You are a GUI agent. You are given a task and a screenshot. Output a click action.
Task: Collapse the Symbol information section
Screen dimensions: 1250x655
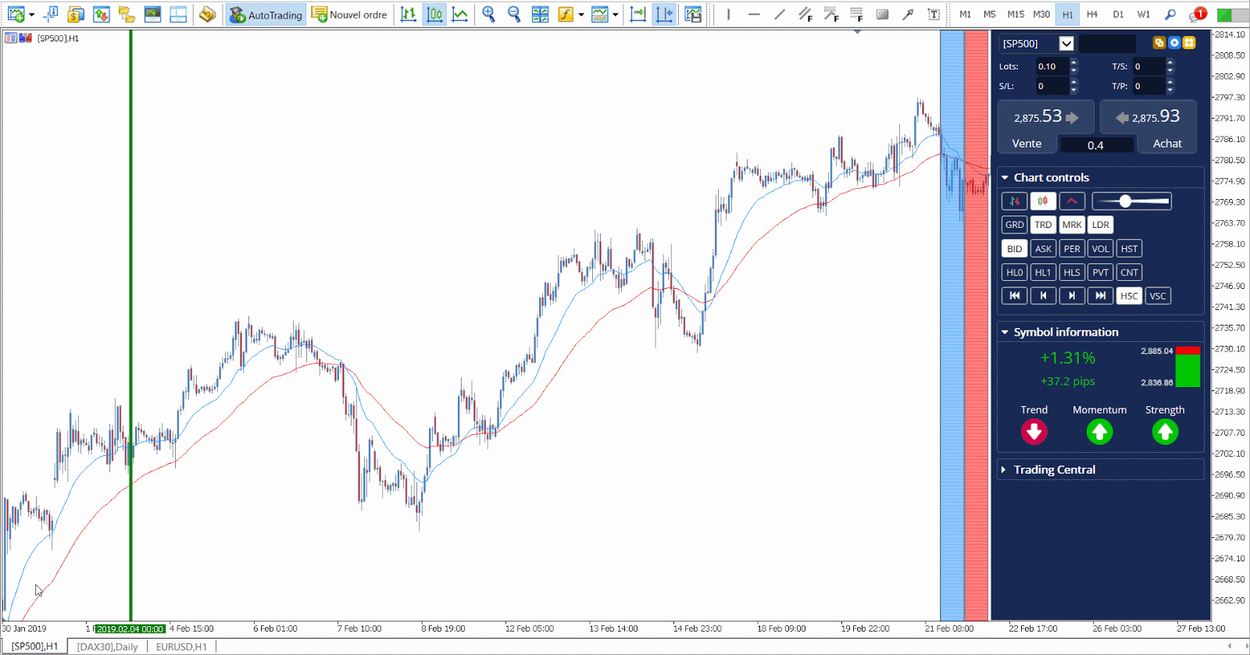[x=1005, y=333]
